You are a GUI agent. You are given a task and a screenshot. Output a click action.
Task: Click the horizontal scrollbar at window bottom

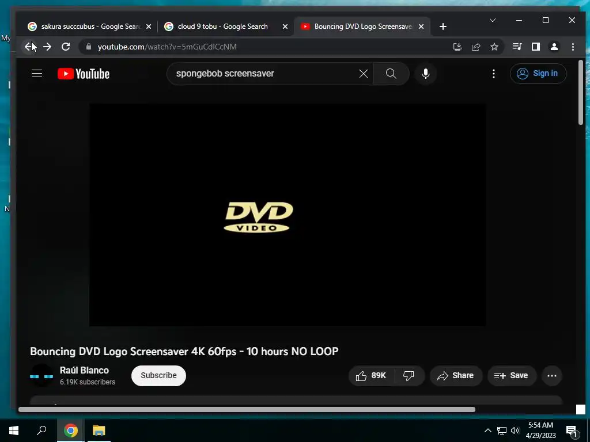coord(247,410)
